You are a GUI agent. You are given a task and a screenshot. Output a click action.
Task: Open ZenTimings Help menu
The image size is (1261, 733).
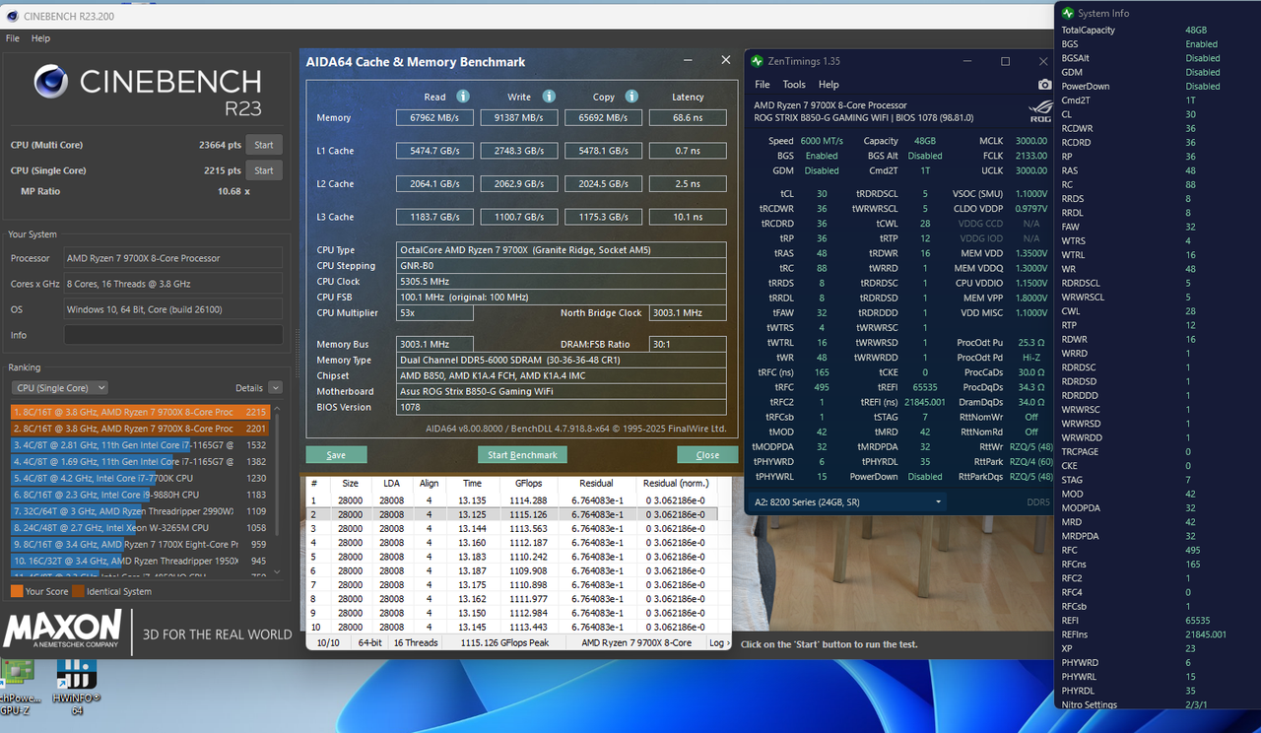pos(829,85)
